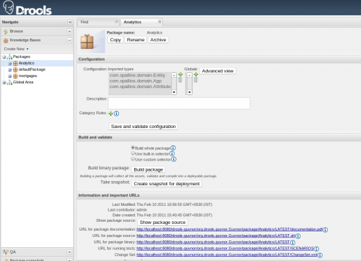The height and width of the screenshot is (261, 361).
Task: Open the package documentation PDF link
Action: coord(230,229)
